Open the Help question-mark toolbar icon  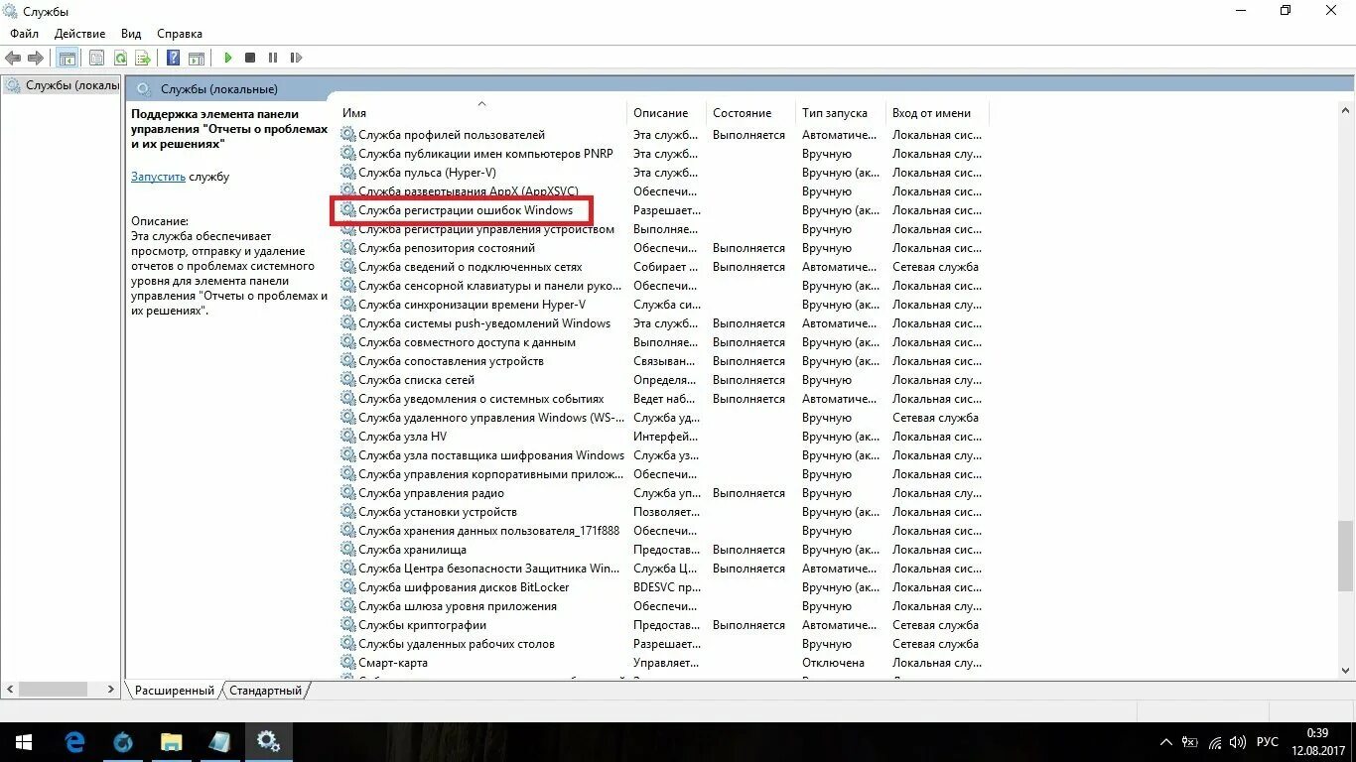point(174,59)
